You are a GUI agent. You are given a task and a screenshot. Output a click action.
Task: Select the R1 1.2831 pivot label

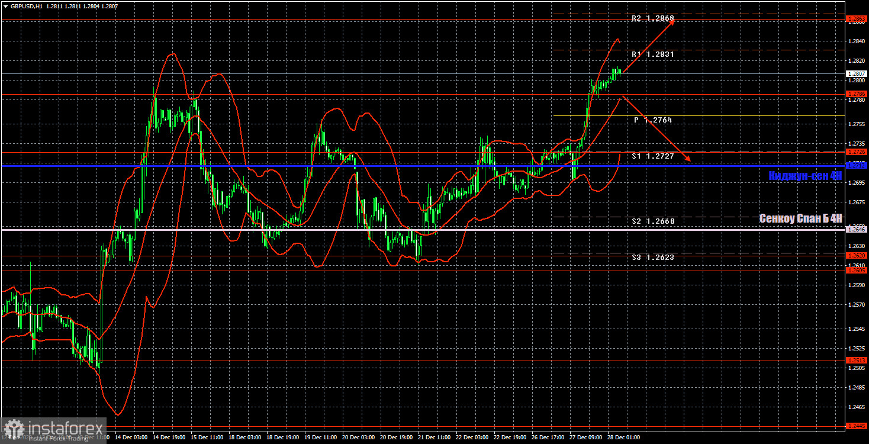(x=652, y=54)
